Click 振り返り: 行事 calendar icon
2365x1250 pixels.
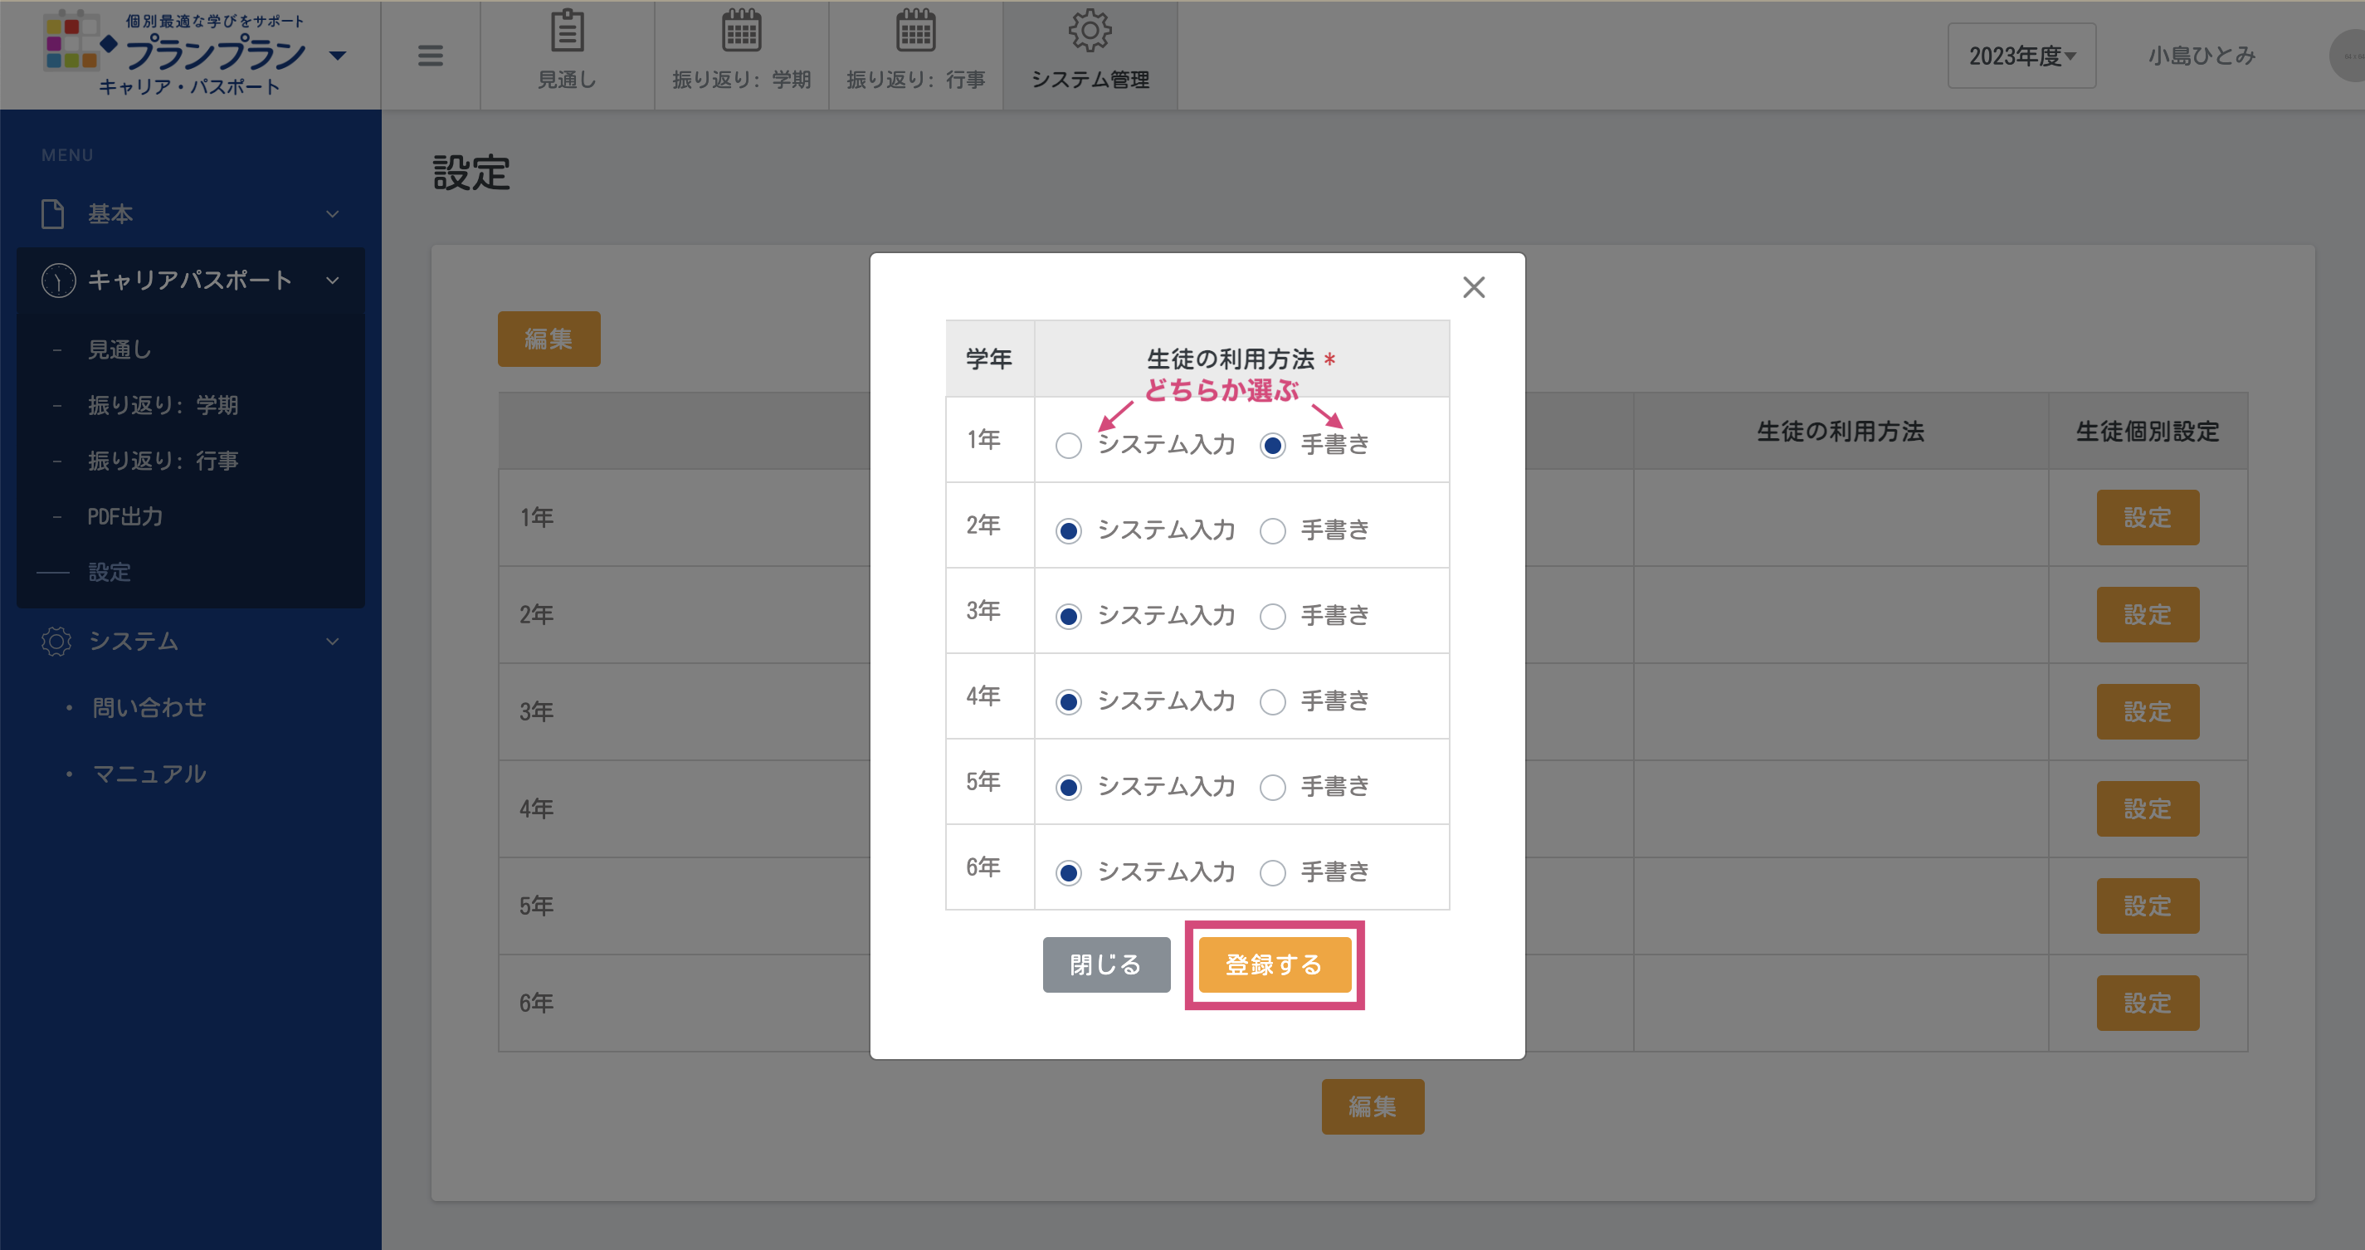click(x=915, y=32)
